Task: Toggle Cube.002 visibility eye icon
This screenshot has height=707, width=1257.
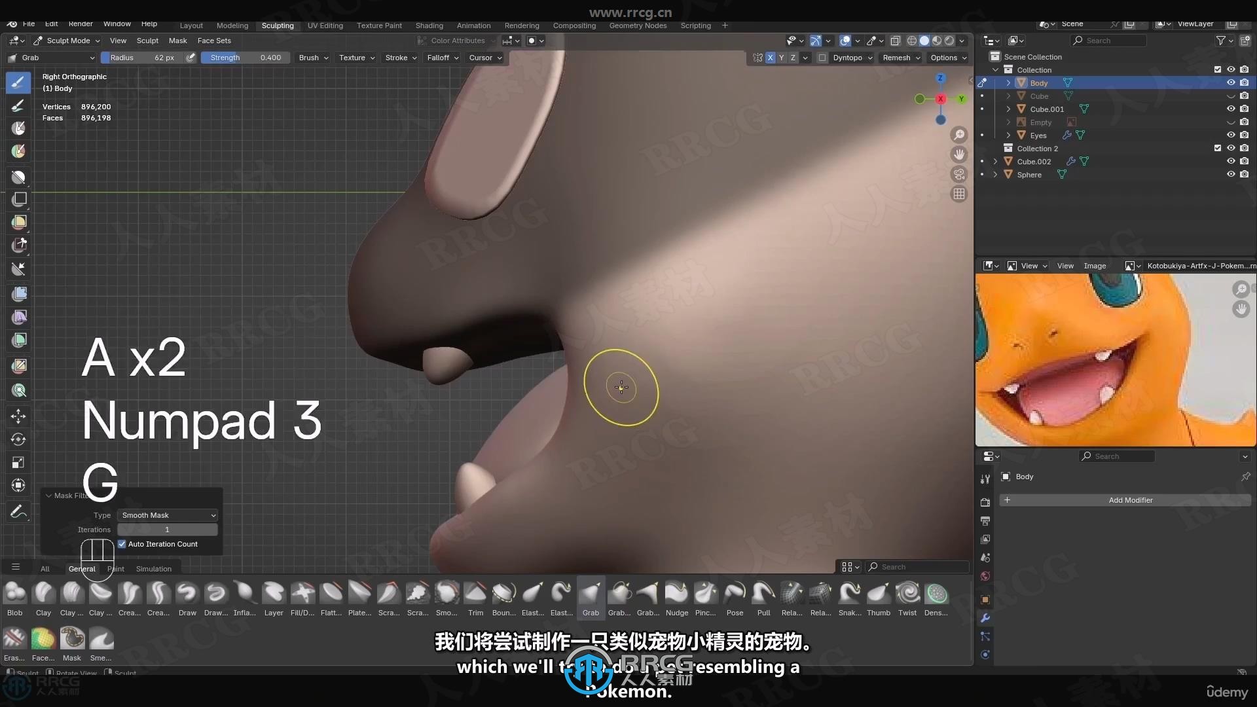Action: pos(1231,161)
